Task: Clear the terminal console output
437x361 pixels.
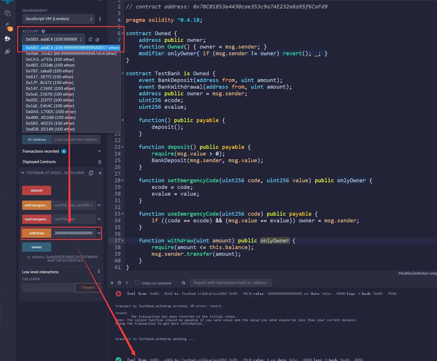Action: [119, 283]
